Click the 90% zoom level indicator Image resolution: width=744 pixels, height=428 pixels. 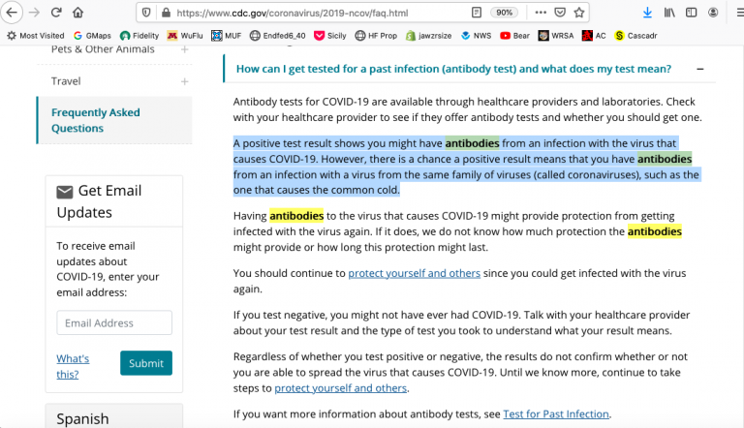click(505, 13)
